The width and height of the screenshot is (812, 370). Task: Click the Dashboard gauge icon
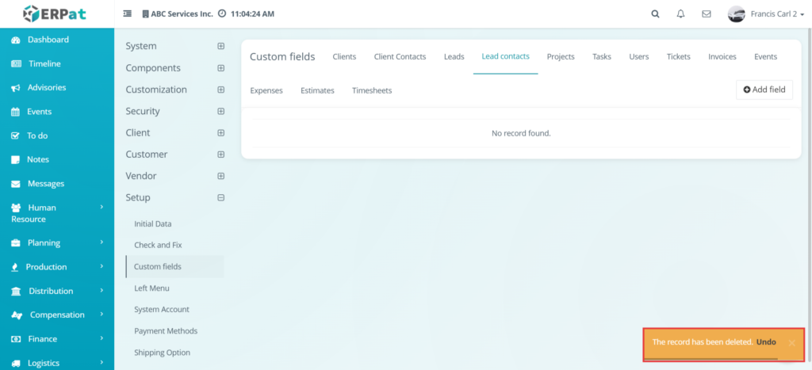[x=16, y=40]
